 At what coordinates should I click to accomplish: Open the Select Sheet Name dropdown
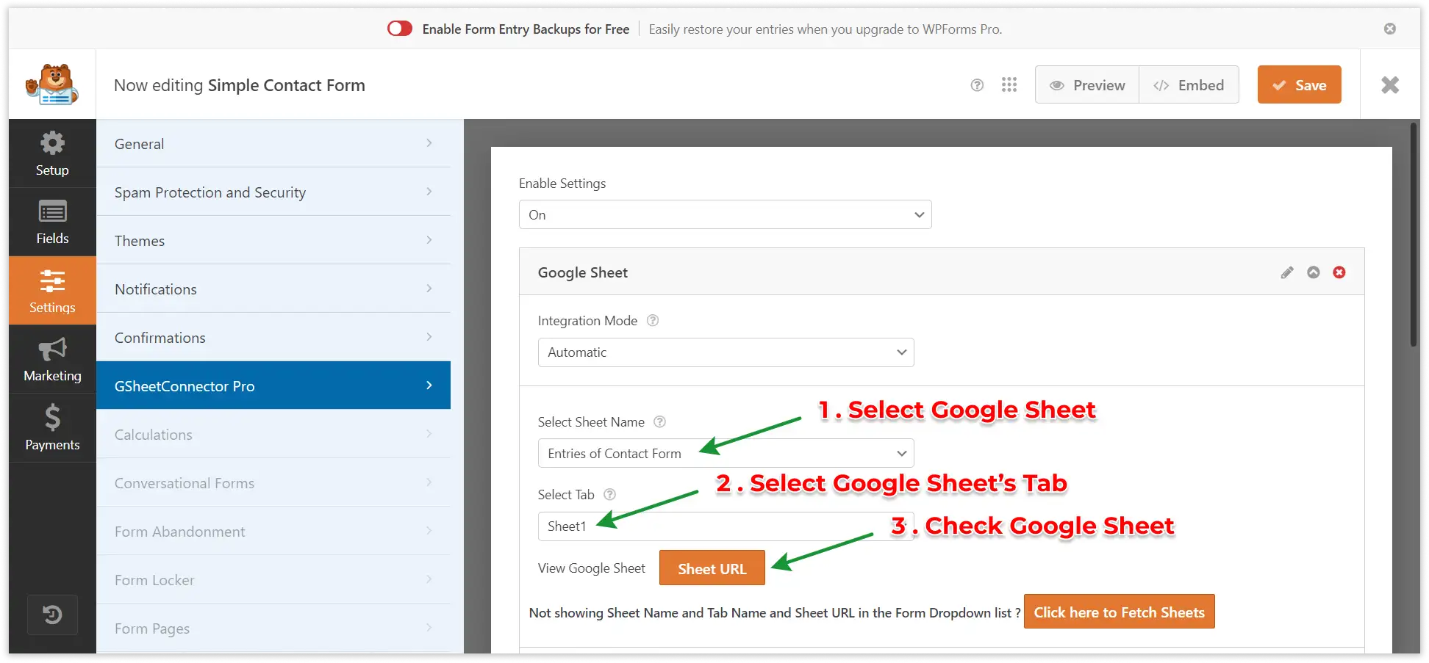[x=725, y=453]
